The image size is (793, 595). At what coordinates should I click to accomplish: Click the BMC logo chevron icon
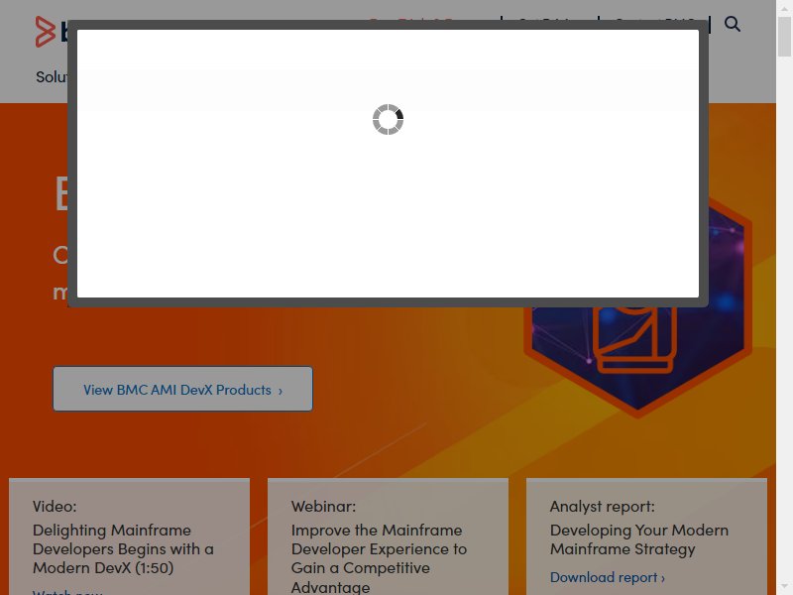click(45, 32)
